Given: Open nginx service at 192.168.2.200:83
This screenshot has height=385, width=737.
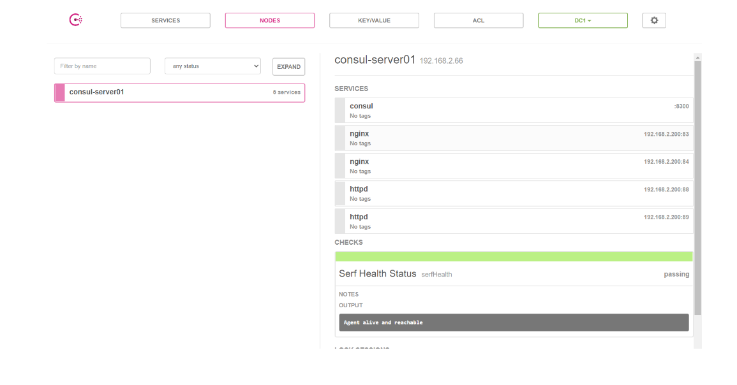Looking at the screenshot, I should (x=514, y=138).
